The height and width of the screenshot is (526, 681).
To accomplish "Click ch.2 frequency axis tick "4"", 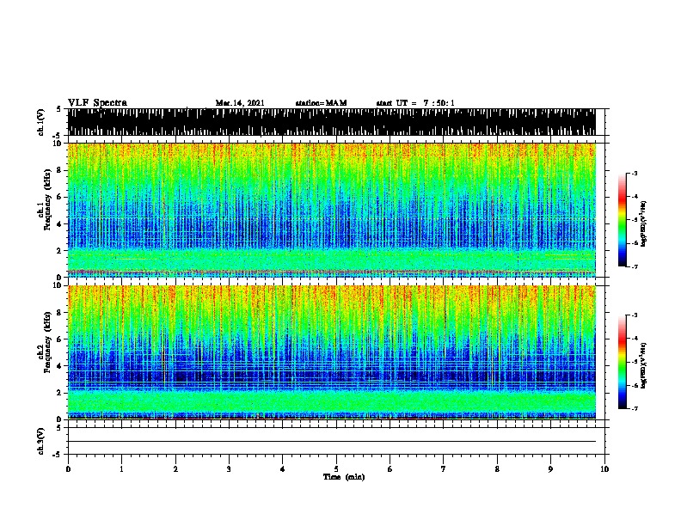I will [60, 366].
